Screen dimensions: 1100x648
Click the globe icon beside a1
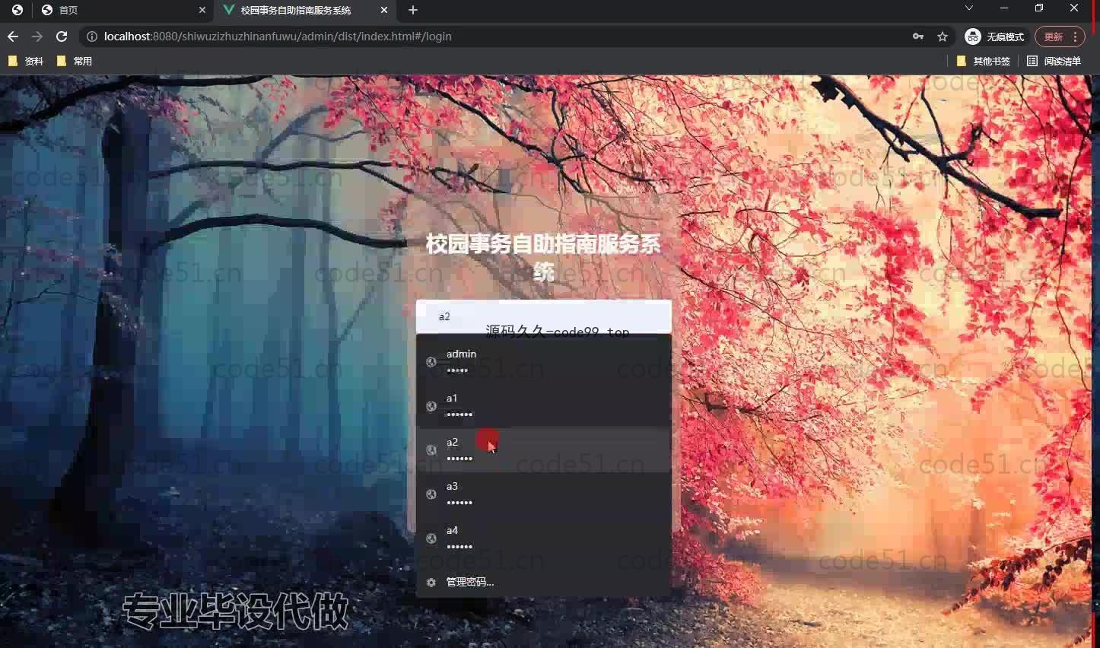[431, 406]
